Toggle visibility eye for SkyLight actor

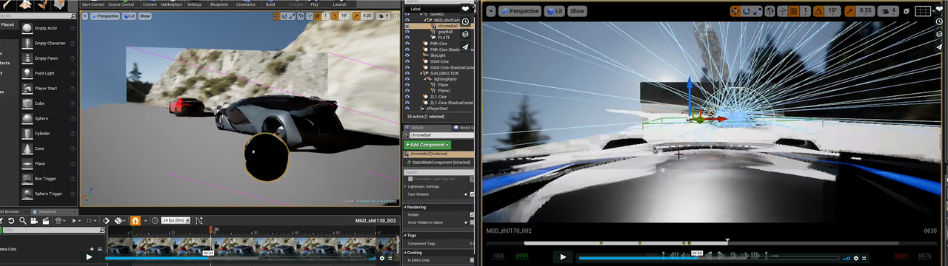pyautogui.click(x=407, y=55)
